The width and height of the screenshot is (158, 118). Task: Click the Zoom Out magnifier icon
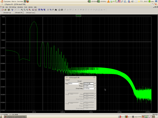point(27,10)
